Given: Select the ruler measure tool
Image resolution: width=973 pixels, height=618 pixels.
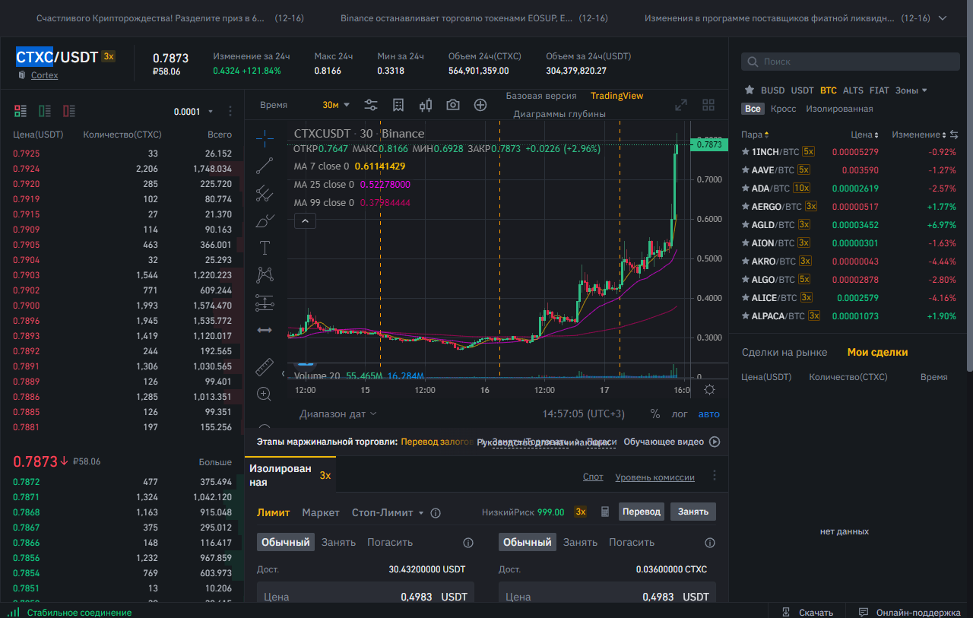Looking at the screenshot, I should click(x=265, y=367).
